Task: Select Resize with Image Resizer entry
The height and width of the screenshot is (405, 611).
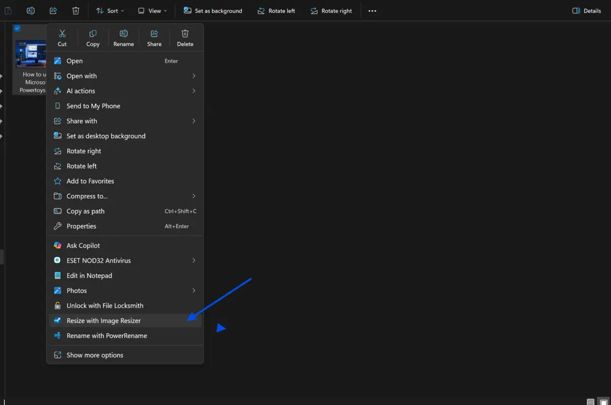Action: coord(125,321)
